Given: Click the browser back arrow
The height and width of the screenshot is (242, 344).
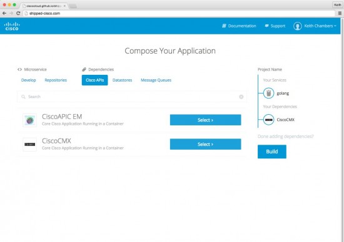Looking at the screenshot, I should [4, 13].
